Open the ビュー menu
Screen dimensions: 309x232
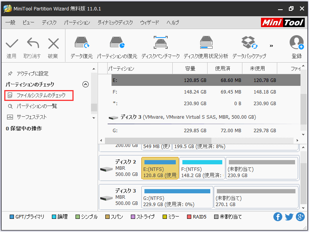coord(28,22)
